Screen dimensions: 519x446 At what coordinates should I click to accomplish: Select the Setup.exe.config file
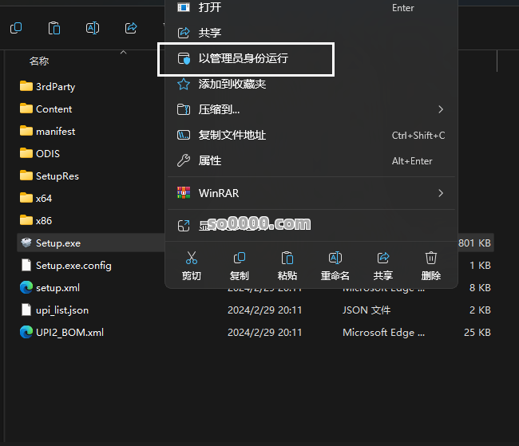(x=73, y=266)
